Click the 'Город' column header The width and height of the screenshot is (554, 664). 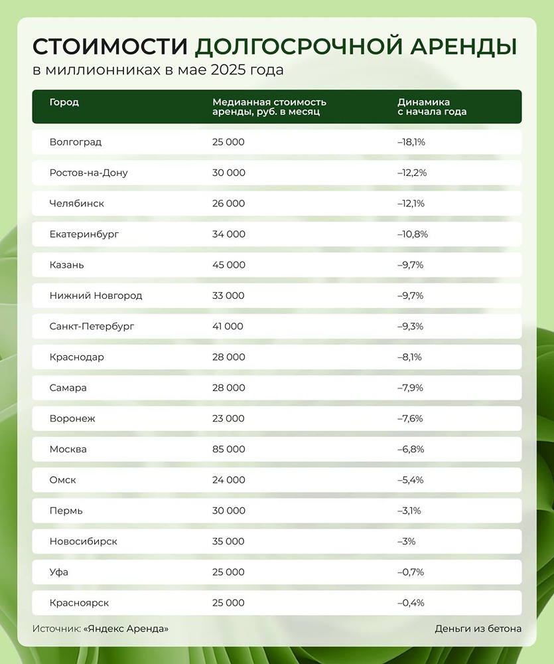point(64,102)
